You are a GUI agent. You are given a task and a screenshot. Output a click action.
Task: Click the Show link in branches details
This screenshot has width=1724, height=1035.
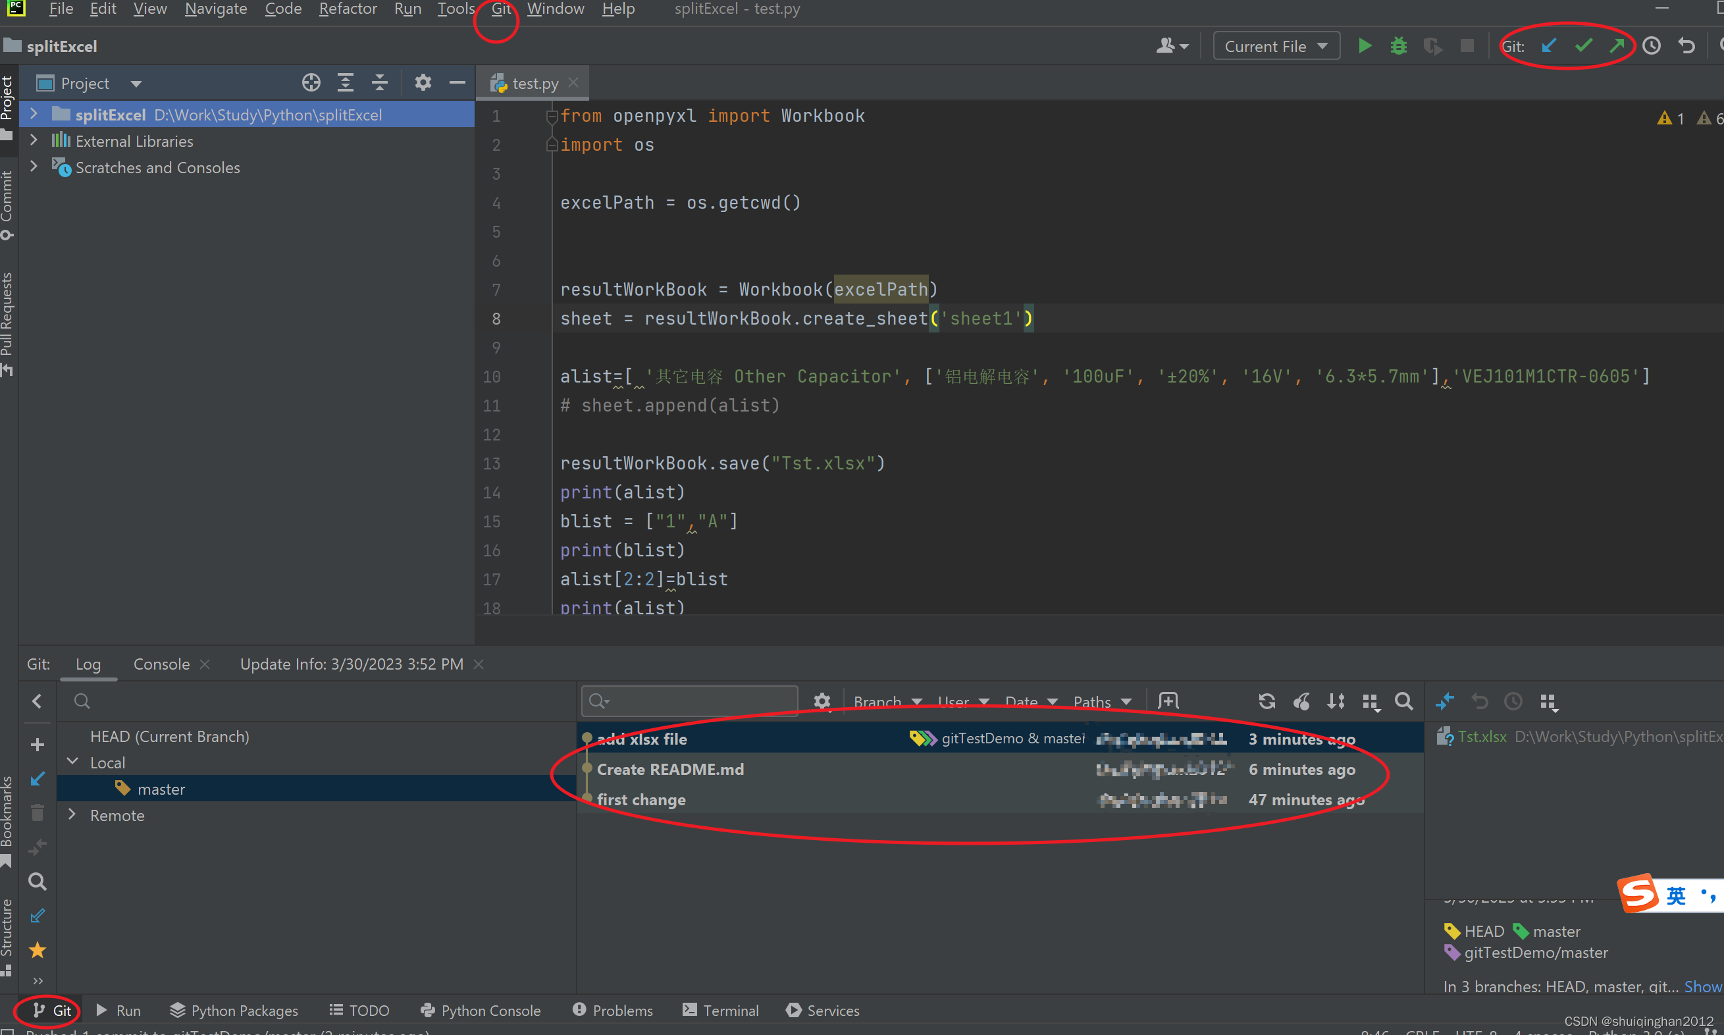tap(1702, 986)
